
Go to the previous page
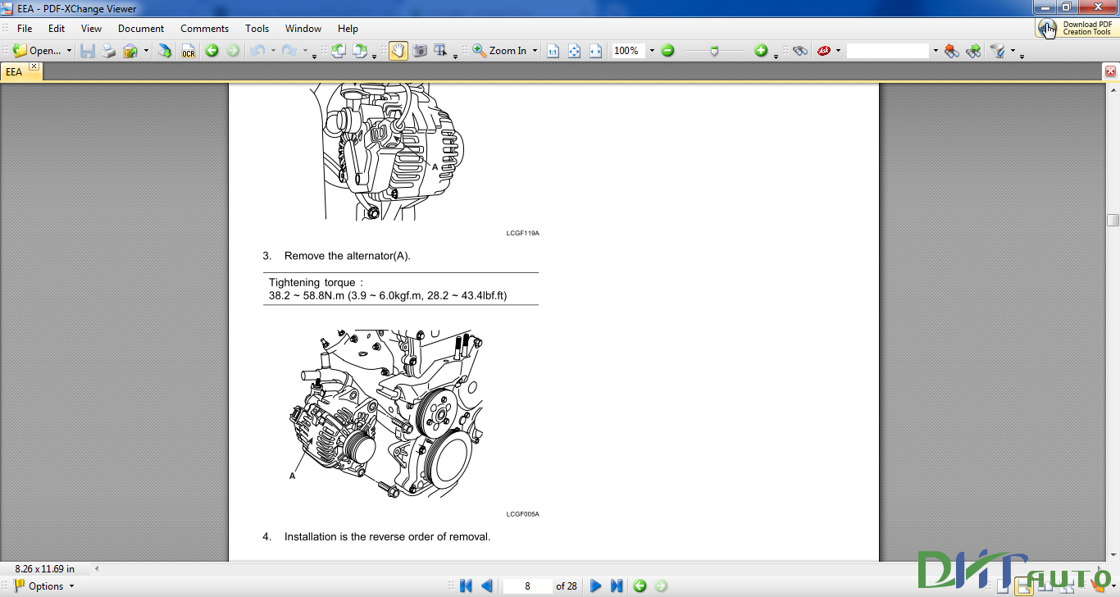(487, 586)
